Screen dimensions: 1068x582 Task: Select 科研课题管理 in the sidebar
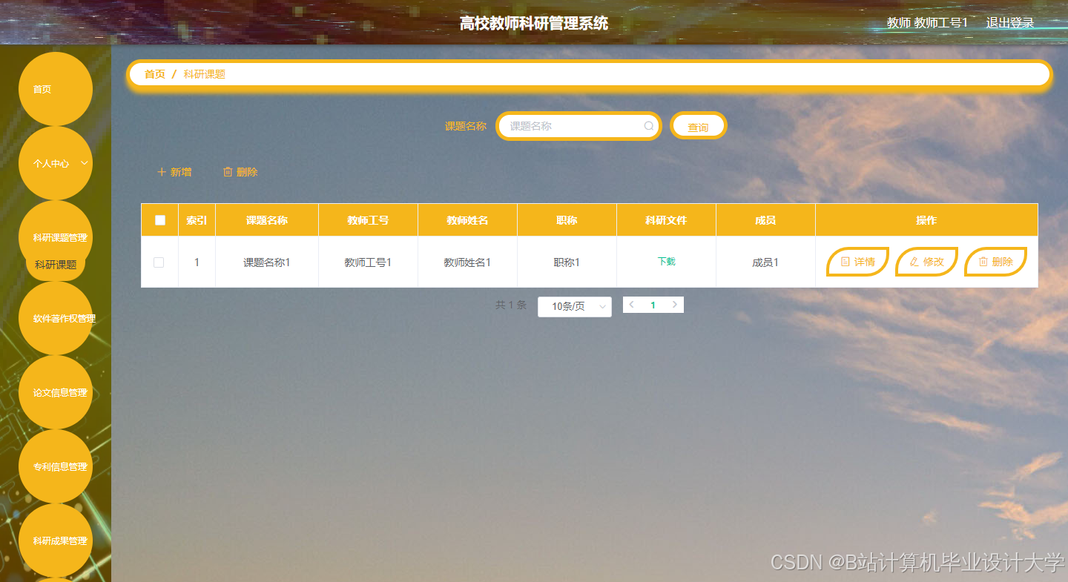(56, 237)
